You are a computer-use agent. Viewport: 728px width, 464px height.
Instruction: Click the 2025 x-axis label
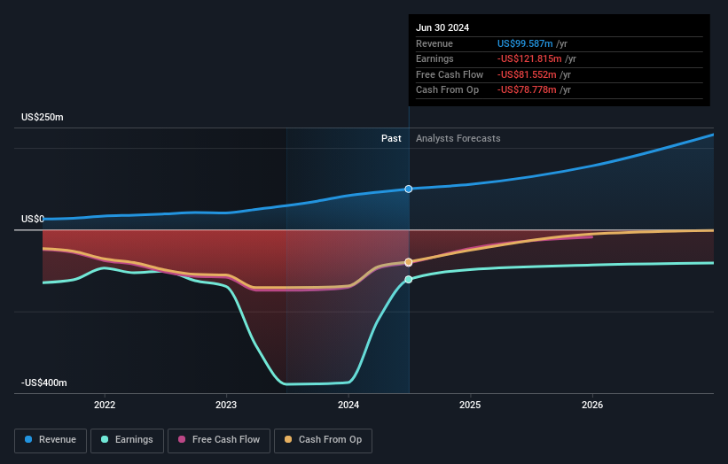[470, 405]
